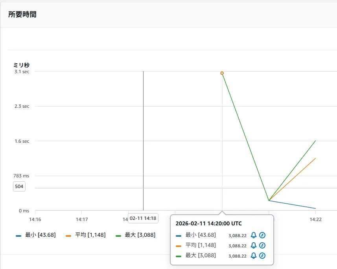Click the alarm bell icon in tooltip 平均 row
This screenshot has width=337, height=269.
(x=254, y=245)
